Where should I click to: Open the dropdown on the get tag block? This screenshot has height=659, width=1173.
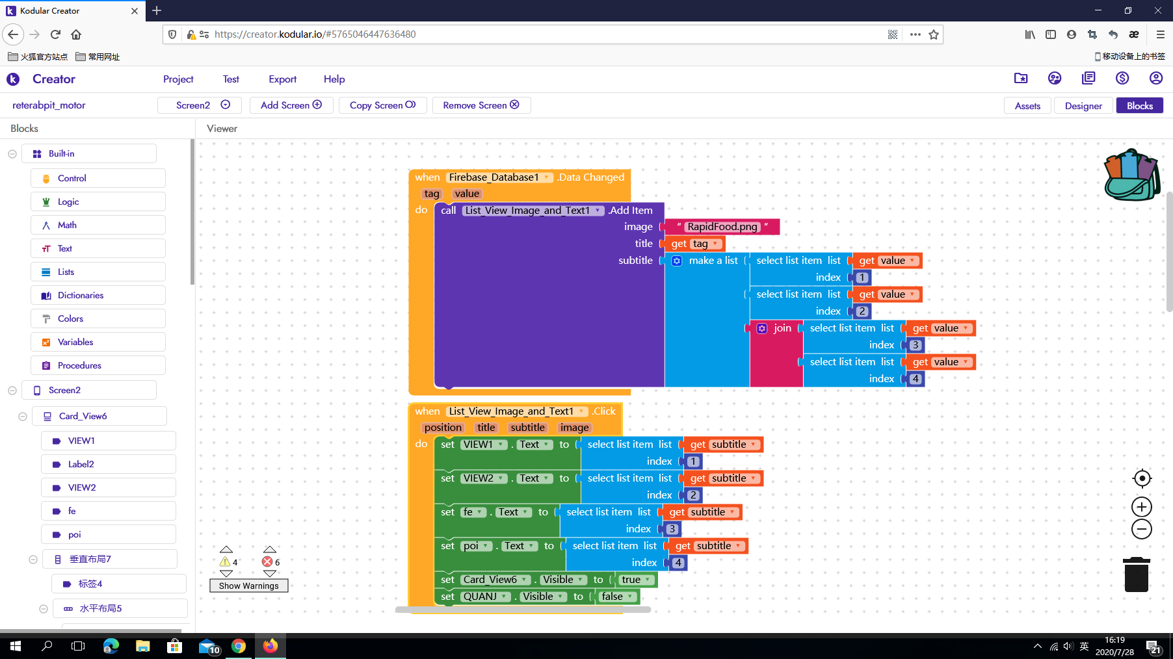tap(714, 244)
